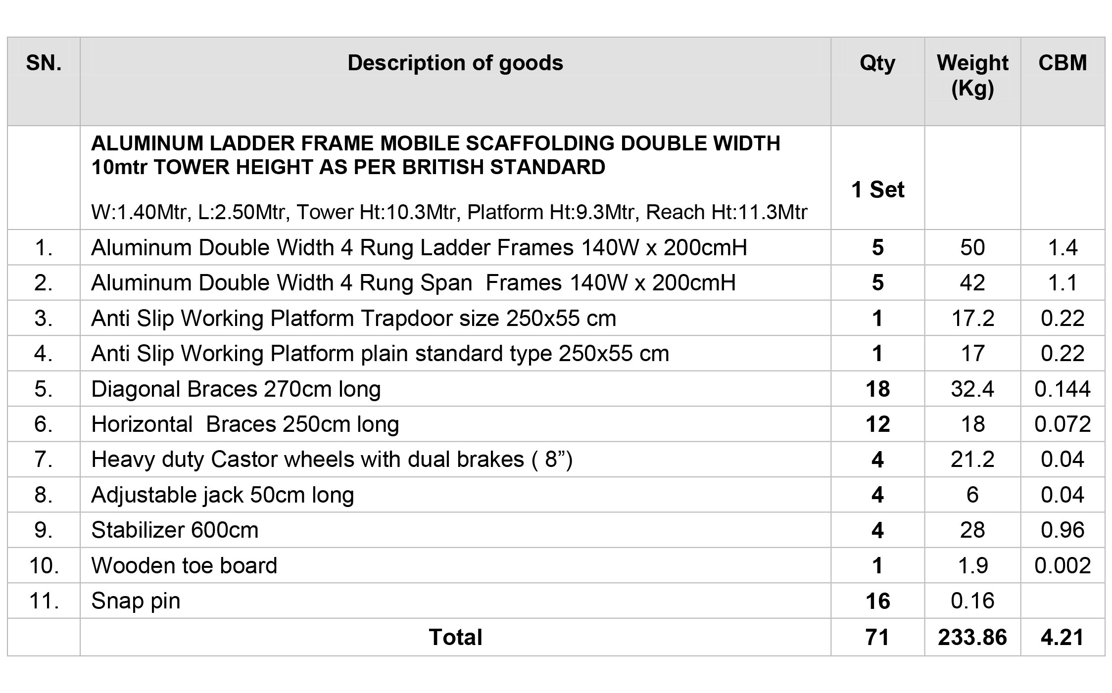Click Stabilizer 600cm weight value 28
Viewport: 1112px width, 693px height.
pos(972,530)
